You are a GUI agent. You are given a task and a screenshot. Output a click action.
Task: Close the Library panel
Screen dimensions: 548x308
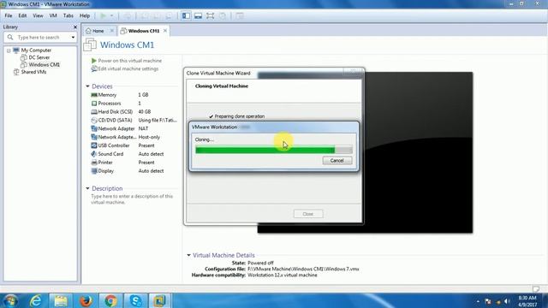74,27
